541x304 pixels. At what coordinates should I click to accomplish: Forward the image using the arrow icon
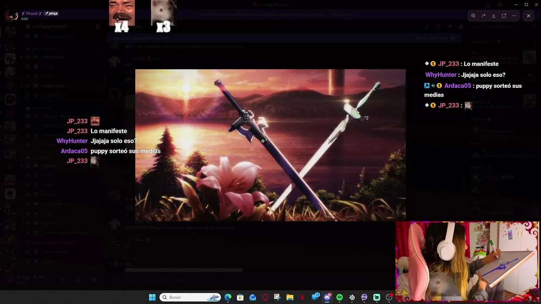coord(484,16)
